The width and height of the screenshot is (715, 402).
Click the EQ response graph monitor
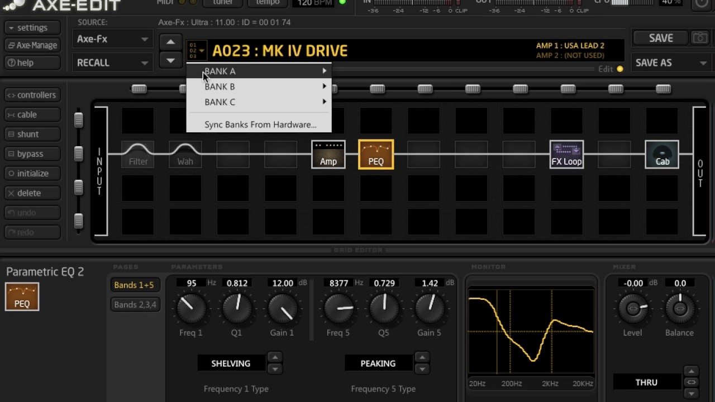(x=531, y=331)
